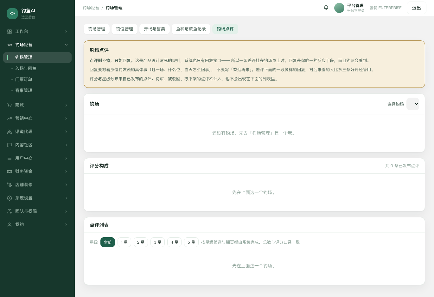Switch to the 鱼种与放鱼记录 tab
434x297 pixels.
pos(191,29)
